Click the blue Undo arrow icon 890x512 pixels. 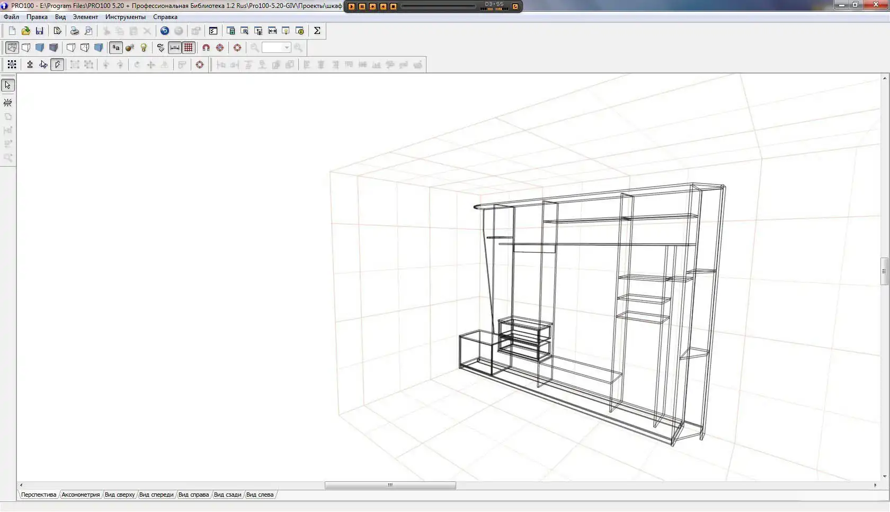coord(165,31)
